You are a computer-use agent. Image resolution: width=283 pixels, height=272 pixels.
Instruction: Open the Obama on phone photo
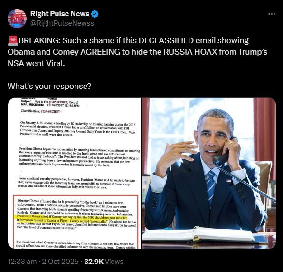tap(209, 173)
